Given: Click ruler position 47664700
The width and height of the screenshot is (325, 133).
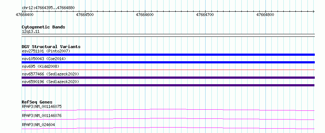Looking at the screenshot, I should [205, 15].
